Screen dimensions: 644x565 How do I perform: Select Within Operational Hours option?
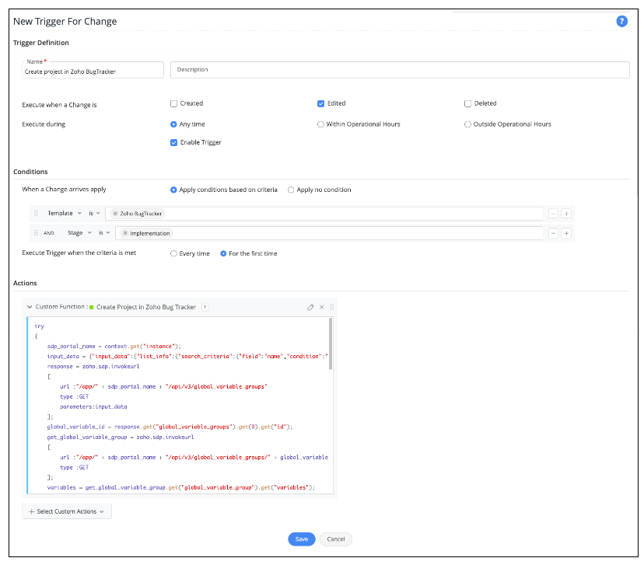click(320, 124)
